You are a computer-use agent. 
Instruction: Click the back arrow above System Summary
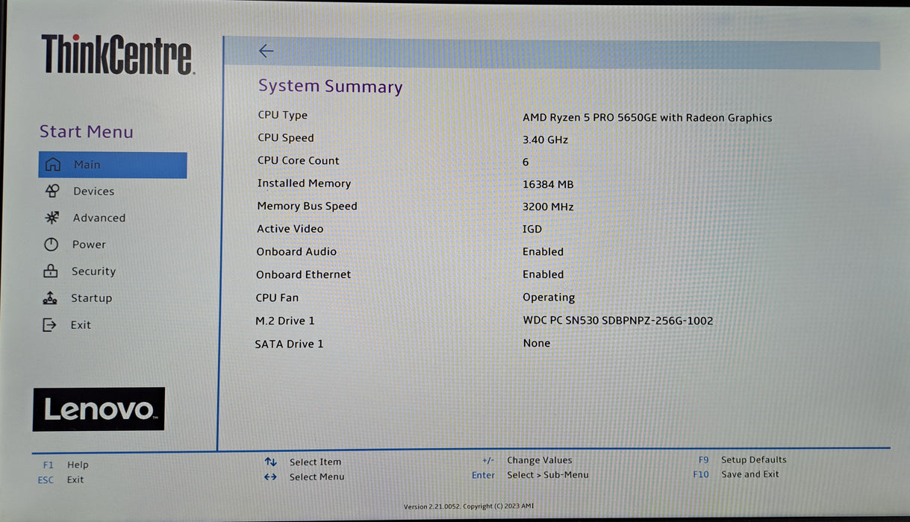(266, 51)
